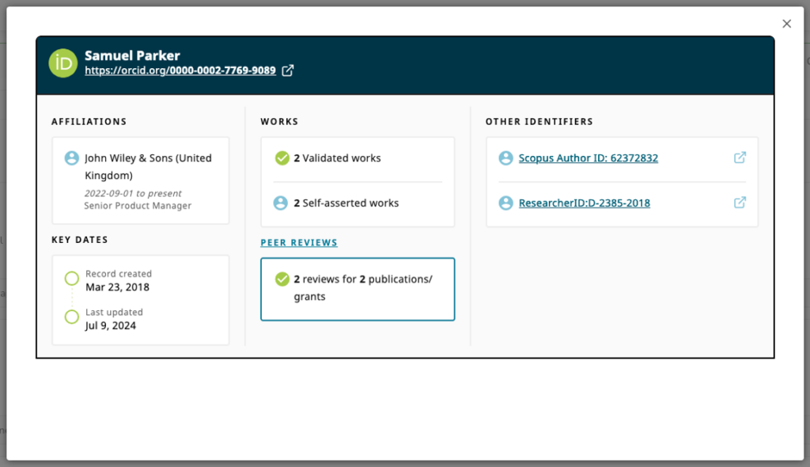Click green checkmark in peer reviews box
This screenshot has height=467, width=810.
[282, 279]
